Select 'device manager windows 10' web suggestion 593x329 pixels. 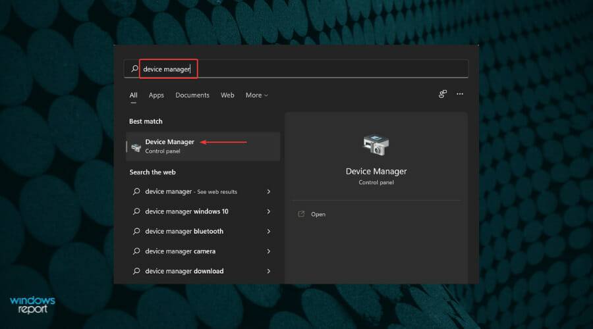203,211
